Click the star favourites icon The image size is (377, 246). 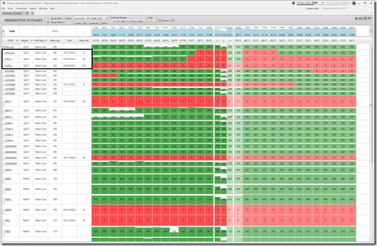point(356,18)
